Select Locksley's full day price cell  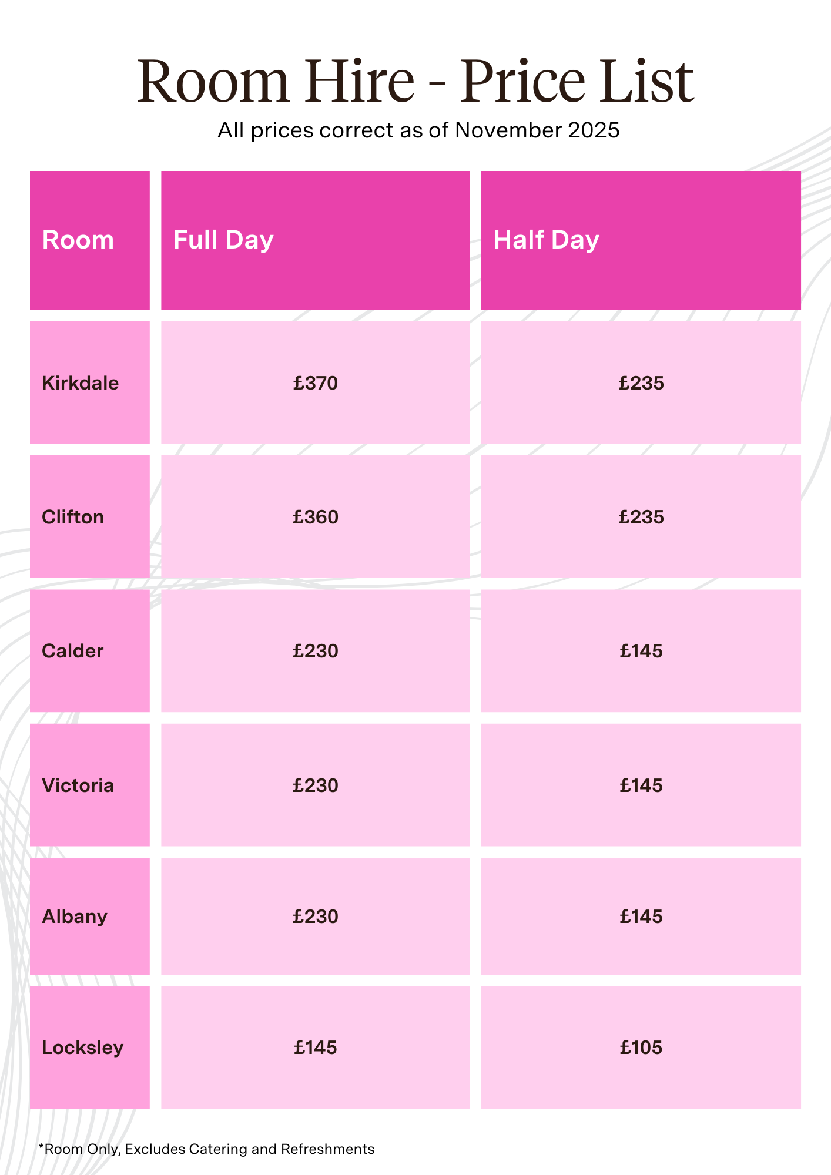316,1048
